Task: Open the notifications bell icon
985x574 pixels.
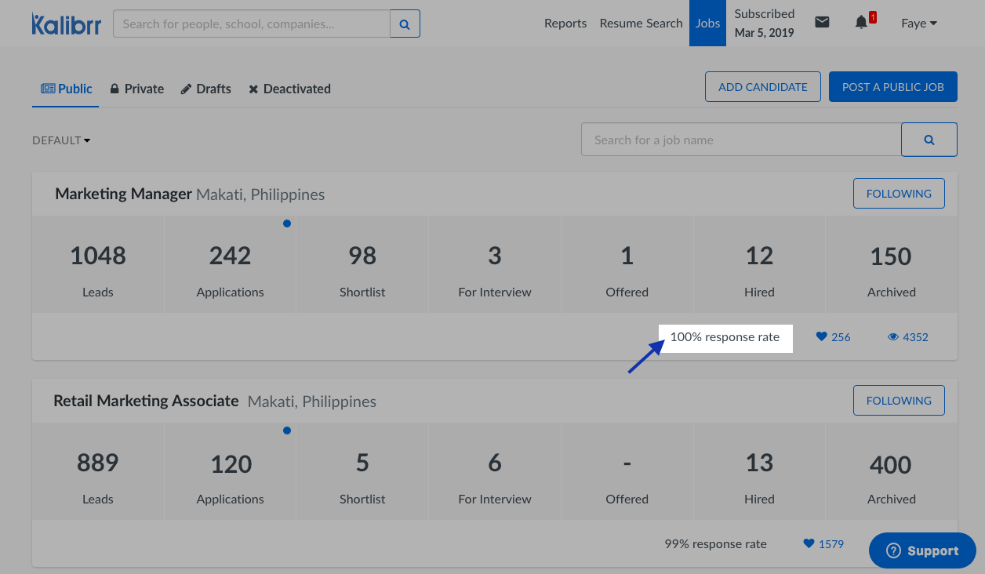Action: click(x=861, y=23)
